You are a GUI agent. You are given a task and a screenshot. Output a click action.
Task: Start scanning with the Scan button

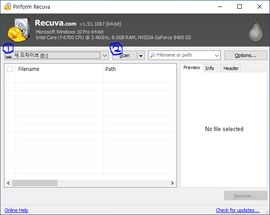125,55
